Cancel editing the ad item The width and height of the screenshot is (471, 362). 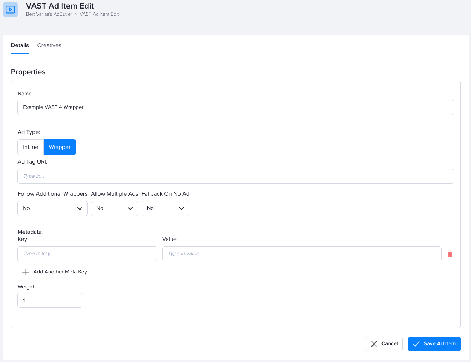384,344
